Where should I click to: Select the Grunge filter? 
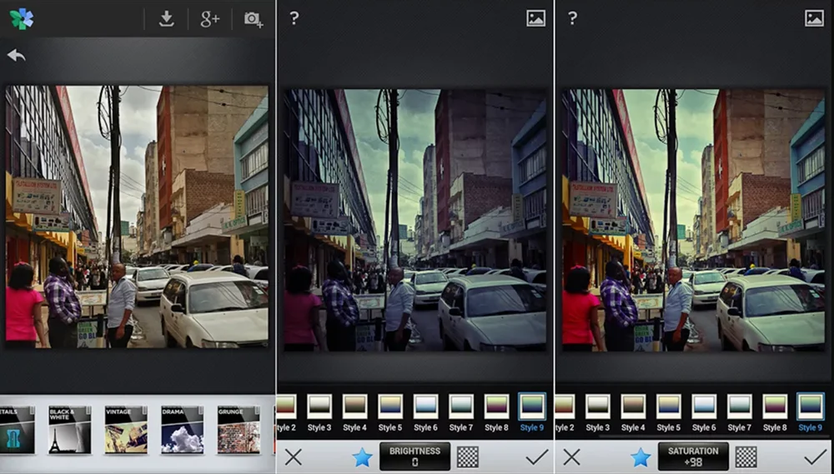tap(239, 430)
